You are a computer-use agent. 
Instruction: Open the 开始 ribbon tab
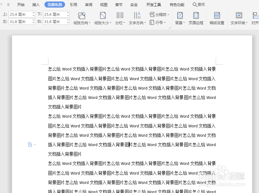[x=21, y=5]
